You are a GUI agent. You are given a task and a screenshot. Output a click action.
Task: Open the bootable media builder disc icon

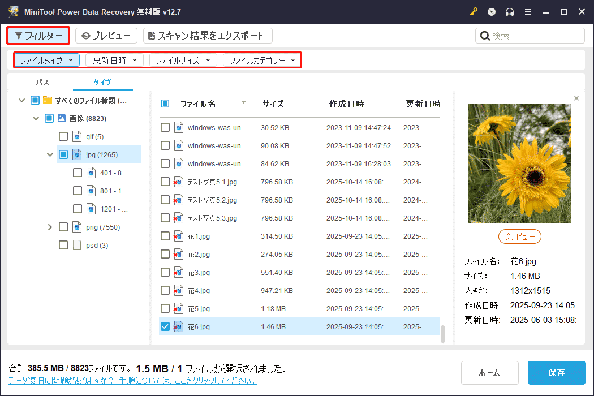tap(491, 11)
